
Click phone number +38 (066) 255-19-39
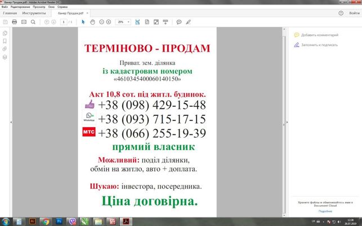[152, 133]
